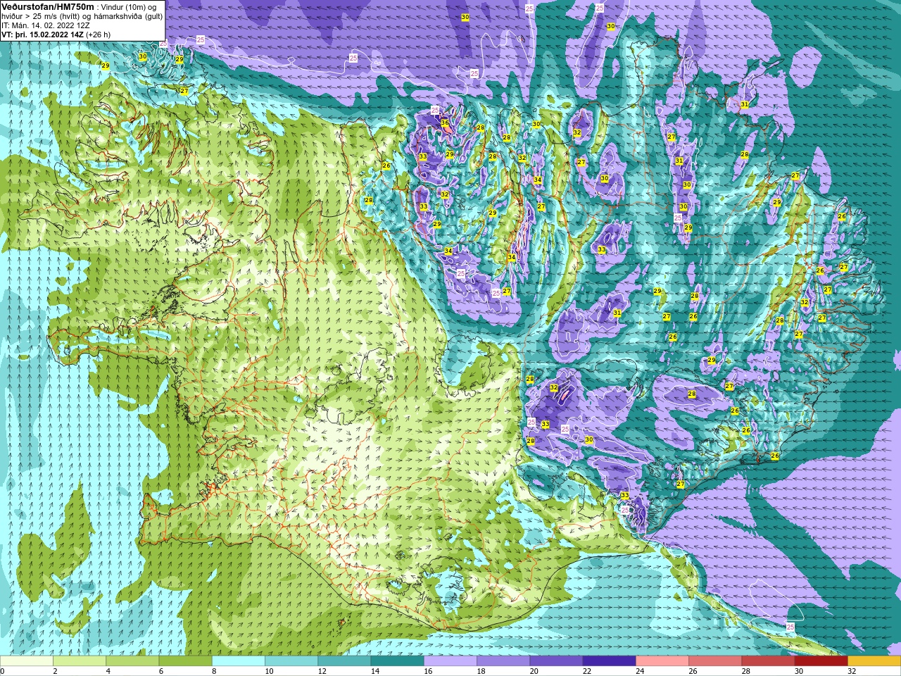Viewport: 901px width, 676px height.
Task: Click the orange legend swatch above 32 m/s
Action: (x=874, y=661)
